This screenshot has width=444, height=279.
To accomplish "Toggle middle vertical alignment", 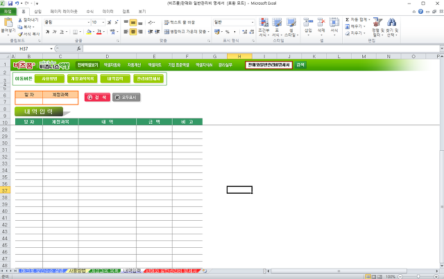I will [133, 22].
